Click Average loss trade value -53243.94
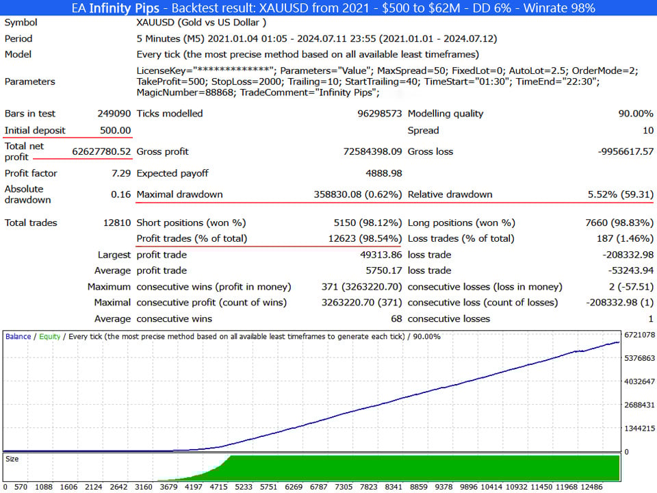 (630, 271)
